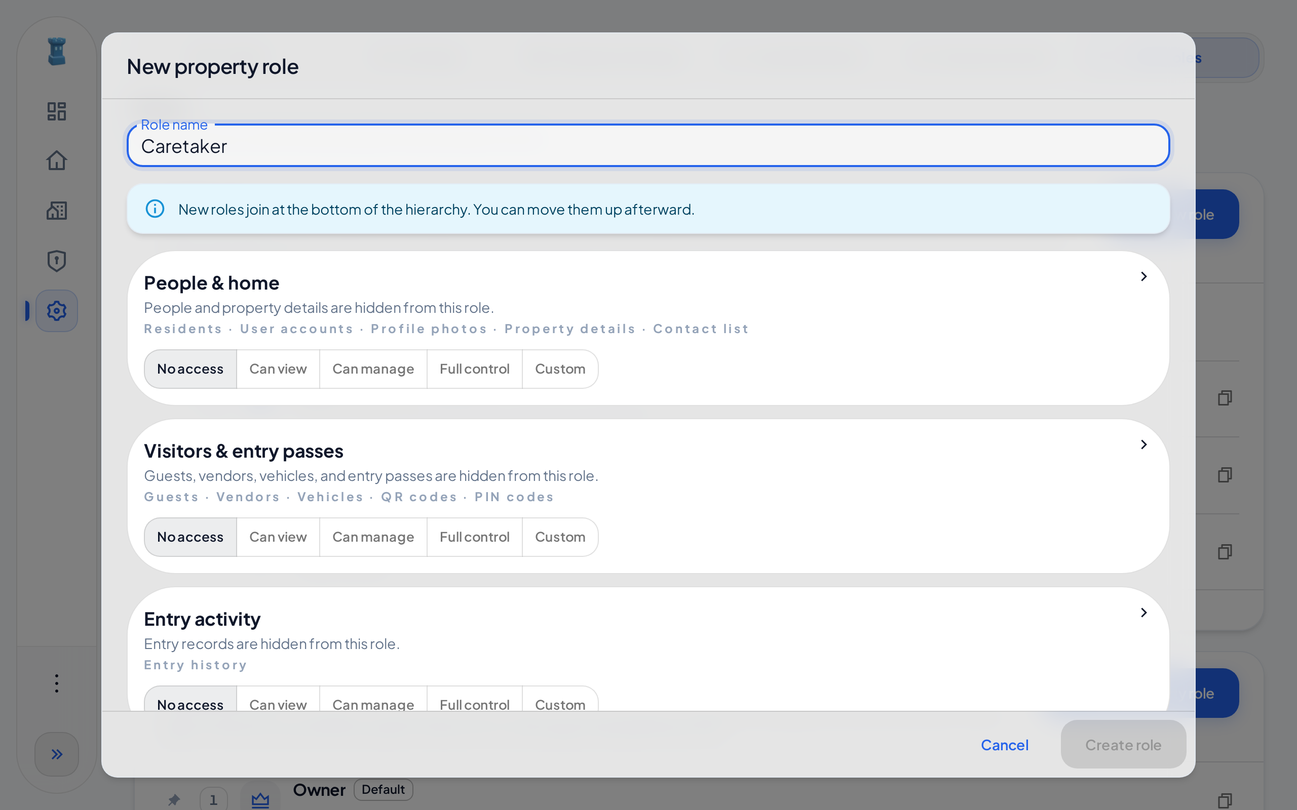Click Cancel in the role dialog
The height and width of the screenshot is (810, 1297).
(x=1004, y=745)
